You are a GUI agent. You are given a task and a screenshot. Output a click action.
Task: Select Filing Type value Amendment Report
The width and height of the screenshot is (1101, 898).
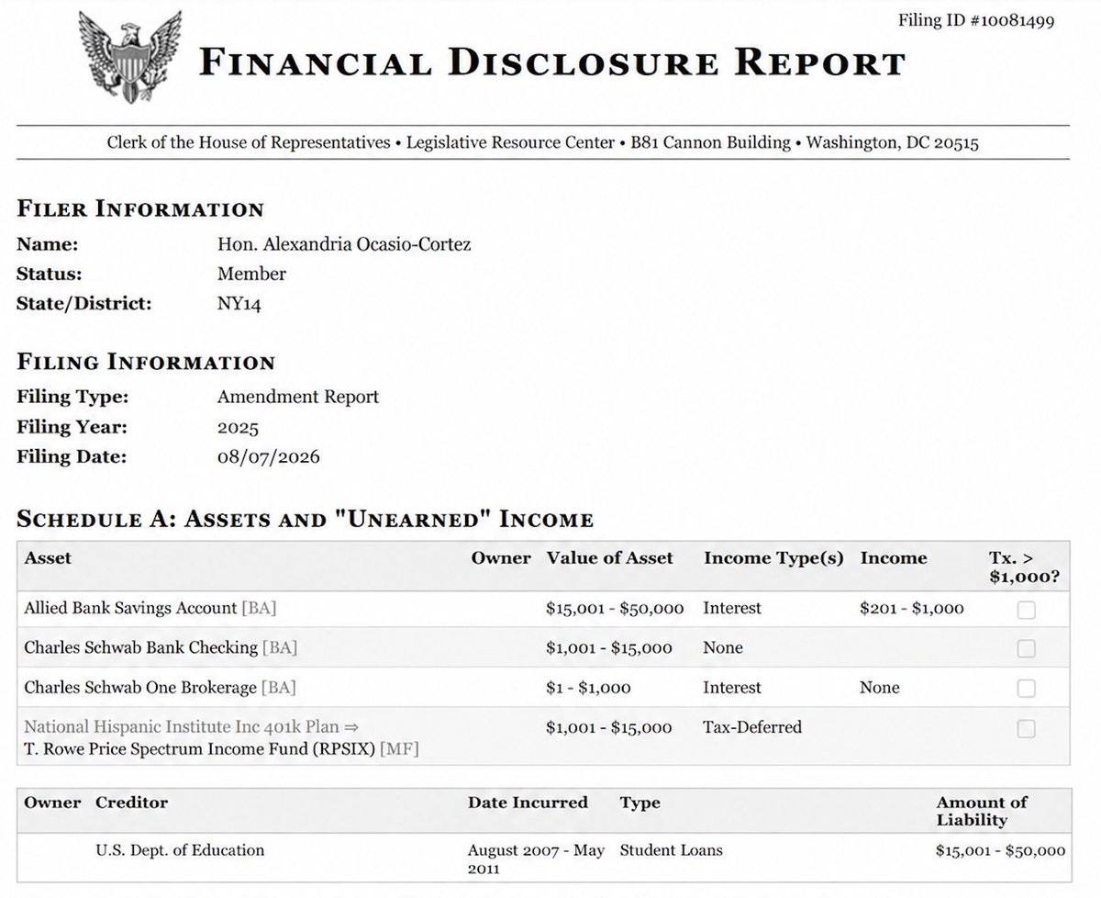[x=297, y=397]
